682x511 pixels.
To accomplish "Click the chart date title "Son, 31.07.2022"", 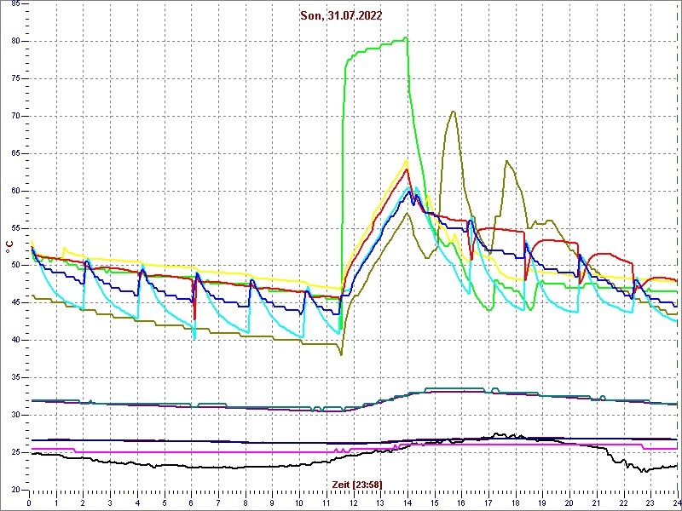I will [341, 16].
